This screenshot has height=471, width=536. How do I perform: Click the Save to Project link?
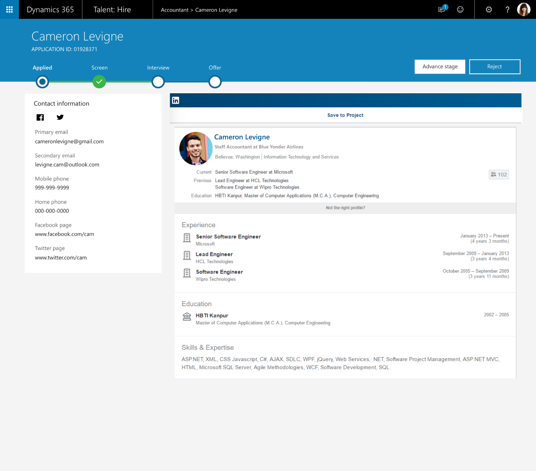coord(345,115)
